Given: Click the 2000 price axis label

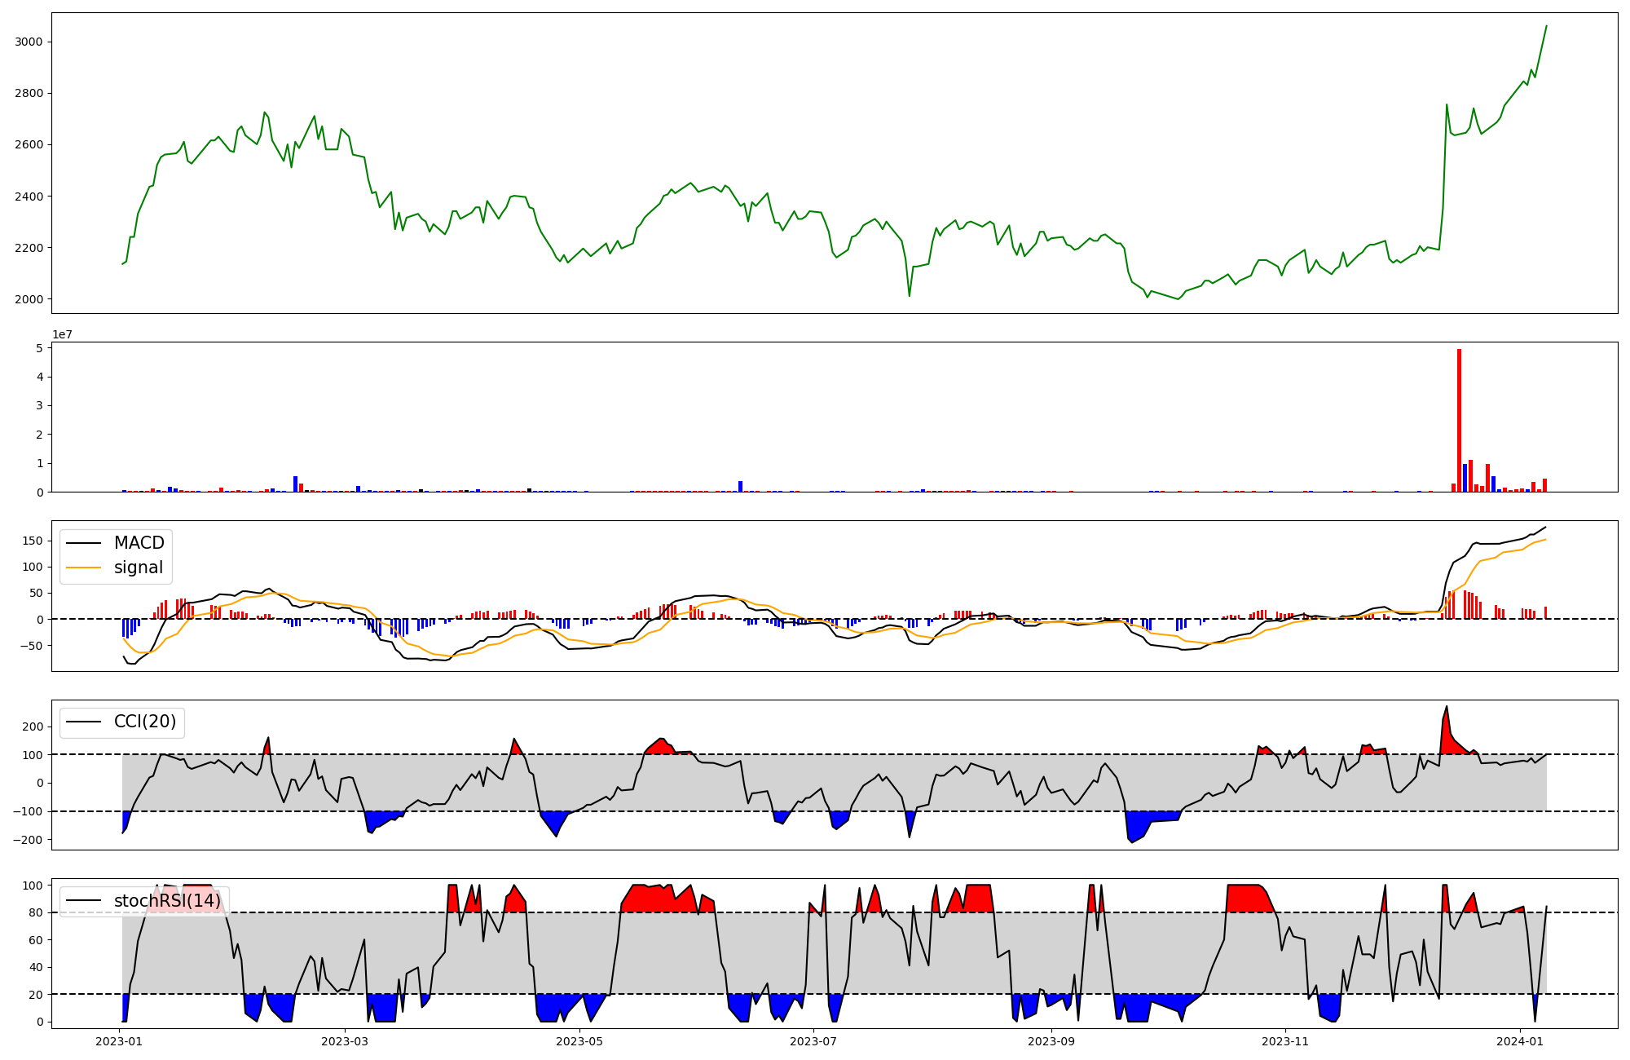Looking at the screenshot, I should point(29,299).
